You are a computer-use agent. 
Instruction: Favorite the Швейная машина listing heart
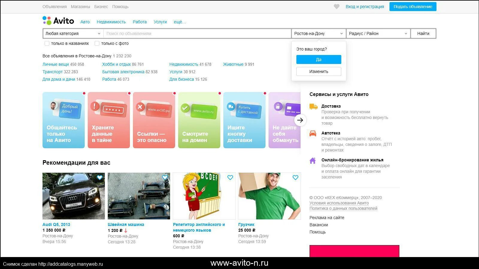click(x=165, y=178)
